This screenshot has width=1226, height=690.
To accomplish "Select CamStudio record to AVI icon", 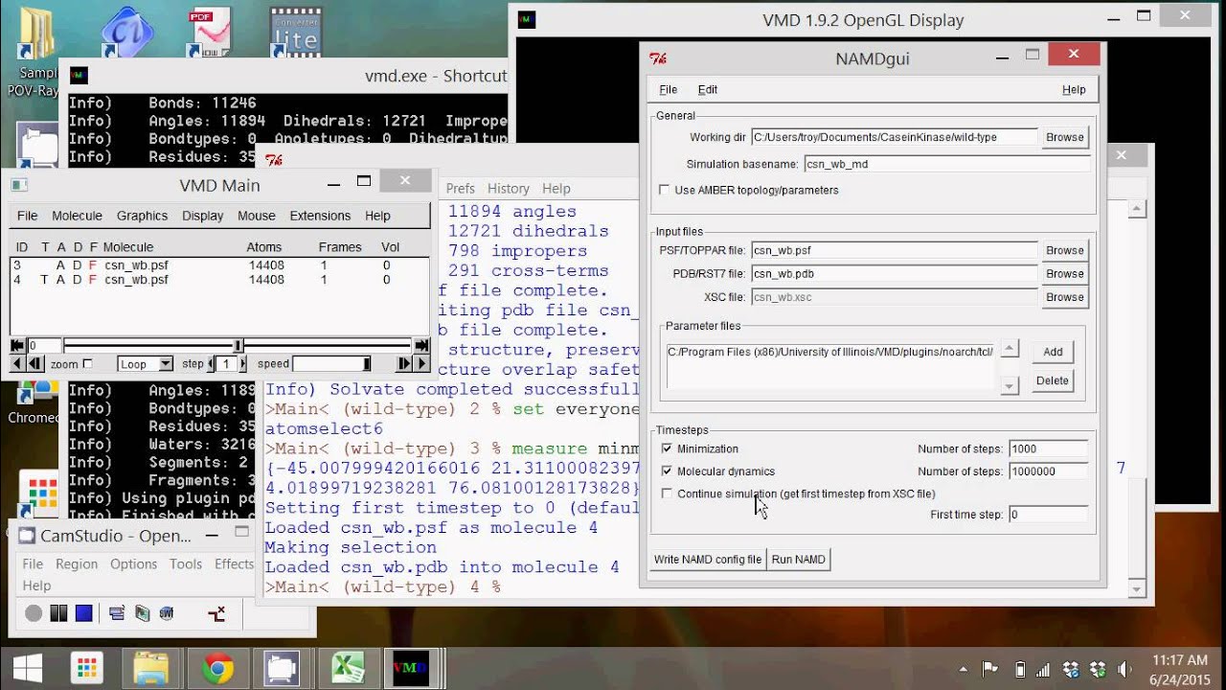I will pyautogui.click(x=142, y=613).
